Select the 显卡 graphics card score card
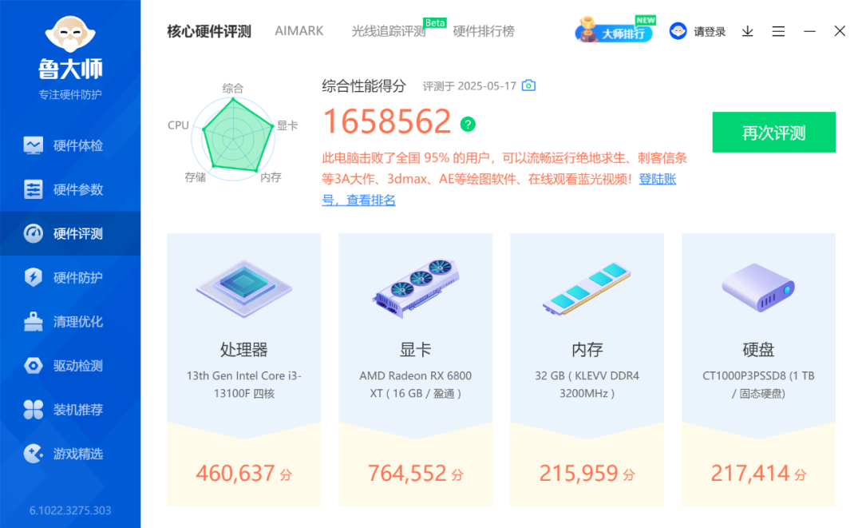The height and width of the screenshot is (528, 862). [416, 370]
